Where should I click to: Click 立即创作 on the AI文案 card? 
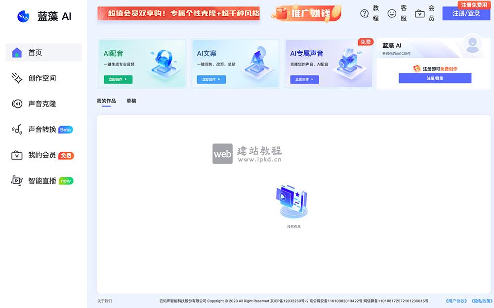pos(211,79)
